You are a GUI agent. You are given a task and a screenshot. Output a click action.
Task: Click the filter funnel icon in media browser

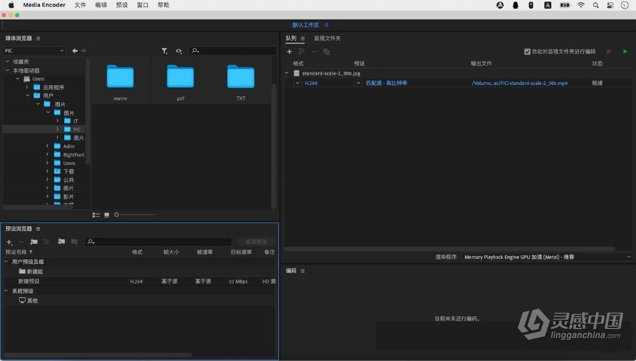point(164,51)
